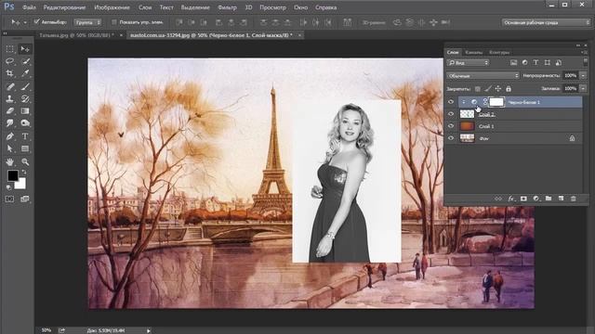Viewport: 595px width, 334px height.
Task: Hide the Слой 1 layer
Action: click(x=451, y=126)
